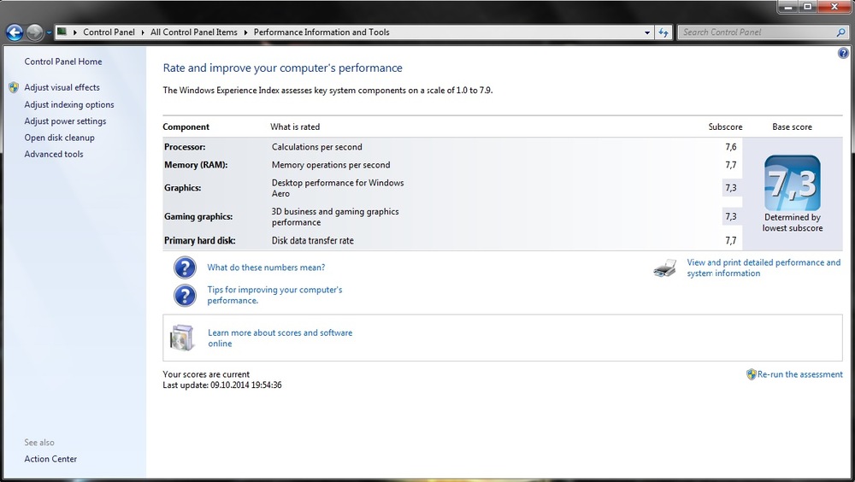Expand the arrow after 'All Control Panel Items'
This screenshot has height=482, width=855.
click(x=246, y=32)
